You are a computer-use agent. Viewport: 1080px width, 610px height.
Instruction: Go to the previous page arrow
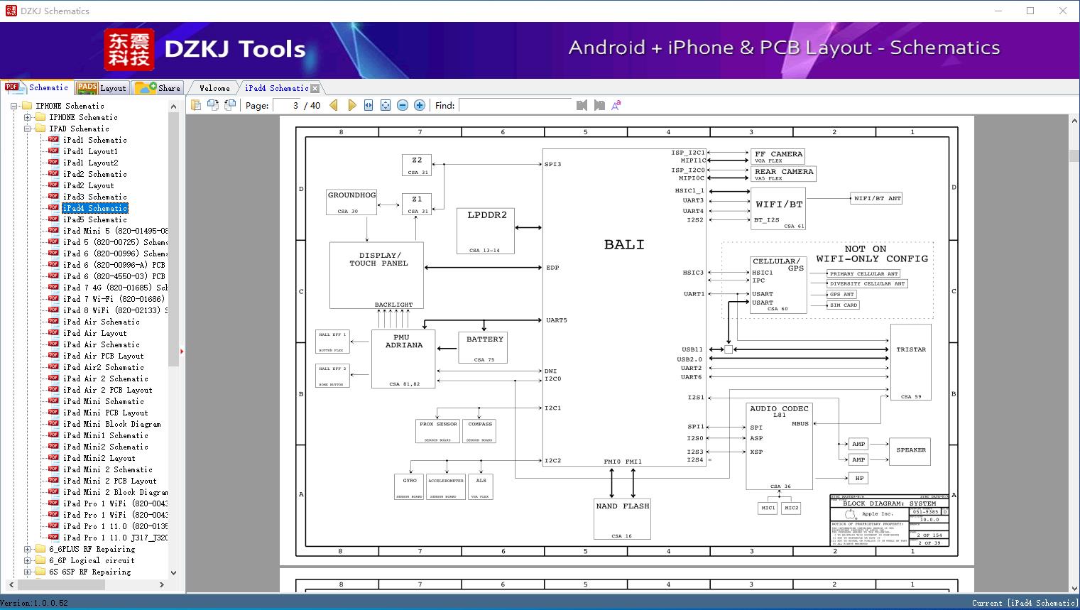click(334, 105)
